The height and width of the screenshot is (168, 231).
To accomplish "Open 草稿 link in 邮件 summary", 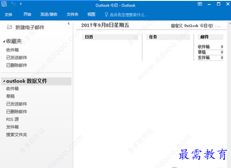I will [202, 52].
